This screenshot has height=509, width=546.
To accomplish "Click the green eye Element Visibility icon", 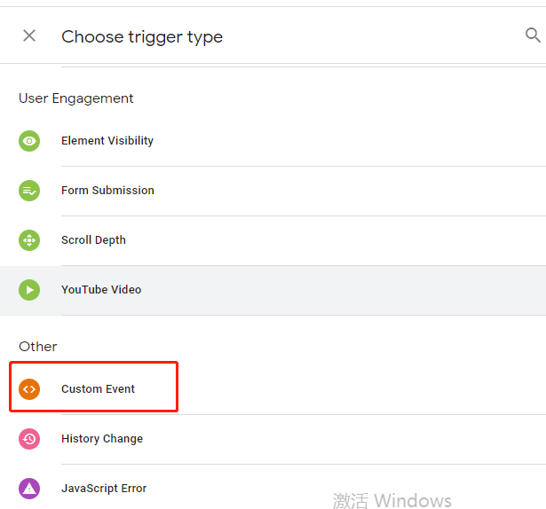I will click(x=29, y=141).
